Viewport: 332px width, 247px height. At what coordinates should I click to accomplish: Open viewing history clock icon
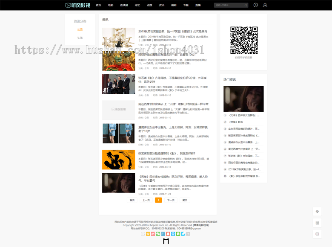point(256,5)
